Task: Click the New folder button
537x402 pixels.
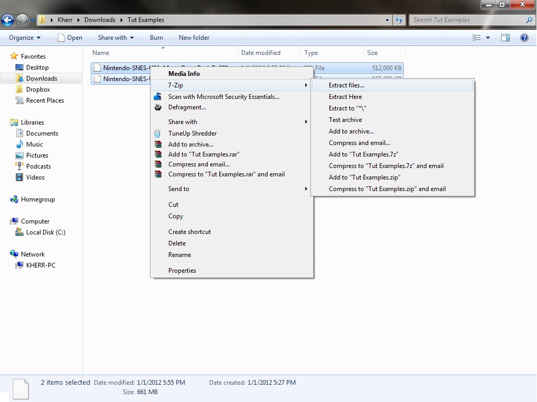Action: pos(194,38)
